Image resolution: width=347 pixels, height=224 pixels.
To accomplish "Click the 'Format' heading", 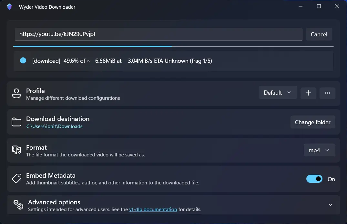I will [x=36, y=147].
